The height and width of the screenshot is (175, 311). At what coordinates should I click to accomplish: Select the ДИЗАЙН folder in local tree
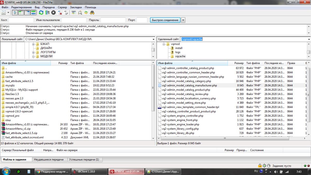pyautogui.click(x=46, y=48)
